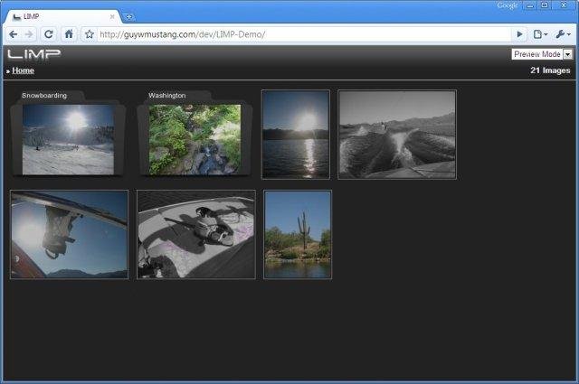This screenshot has width=579, height=384.
Task: Click the LIMP logo in header
Action: tap(33, 54)
